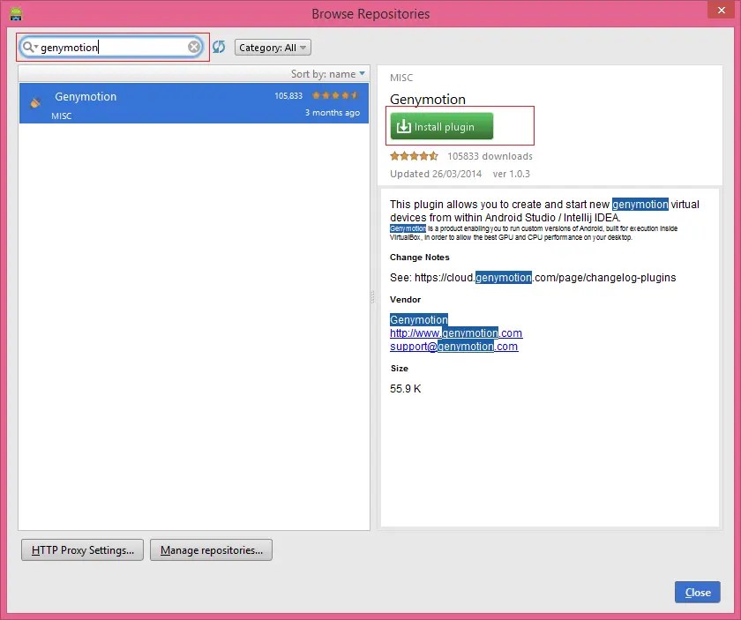
Task: Open the http://www.genymotion.com link
Action: pos(456,333)
